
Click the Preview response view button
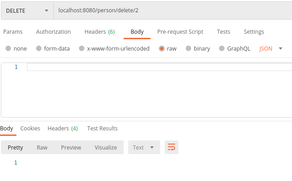71,147
